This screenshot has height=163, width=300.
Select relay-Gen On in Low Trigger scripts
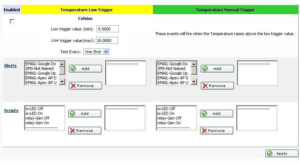click(x=36, y=123)
